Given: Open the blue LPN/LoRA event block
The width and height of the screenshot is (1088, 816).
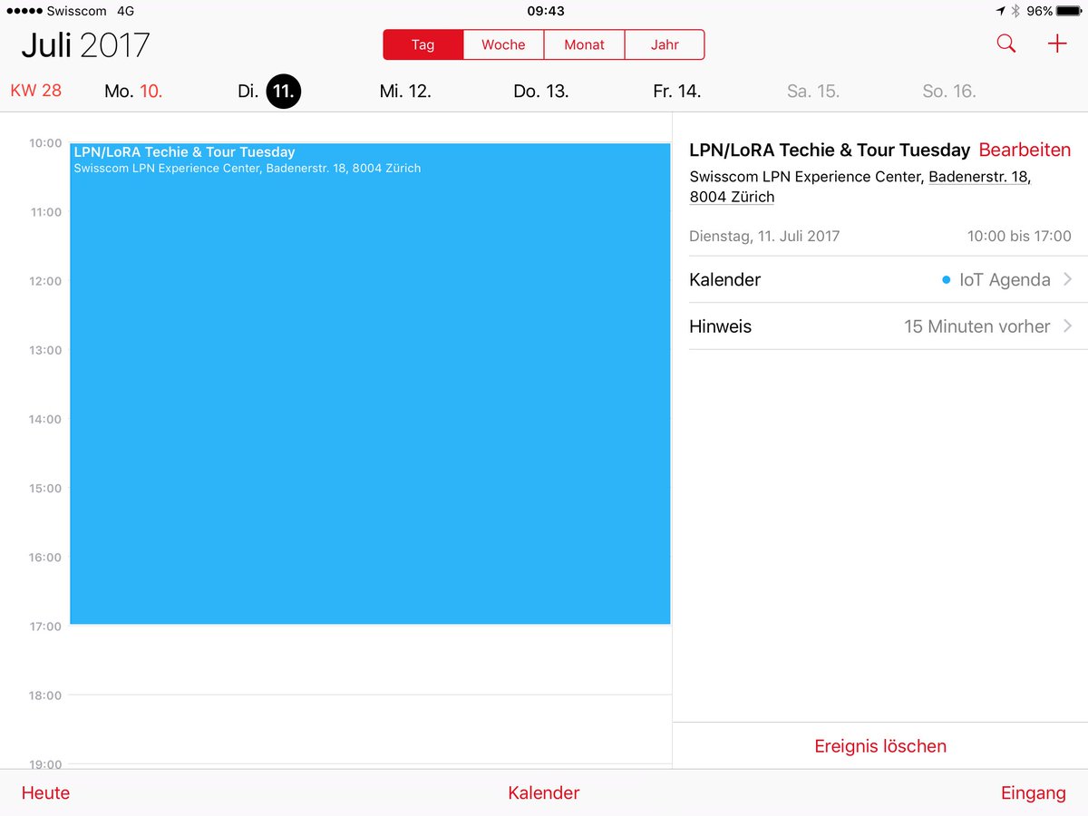Looking at the screenshot, I should point(370,384).
